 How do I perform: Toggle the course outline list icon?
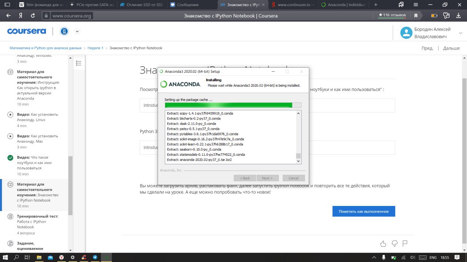(x=78, y=63)
